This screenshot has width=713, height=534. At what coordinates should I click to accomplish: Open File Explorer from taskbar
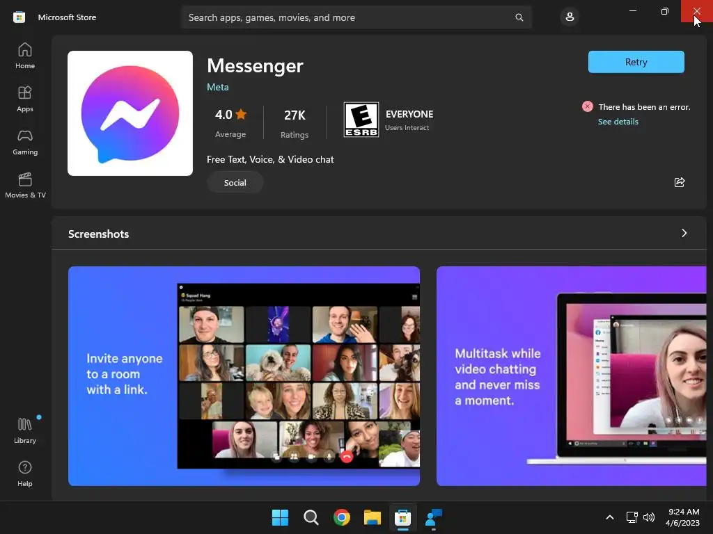tap(373, 517)
